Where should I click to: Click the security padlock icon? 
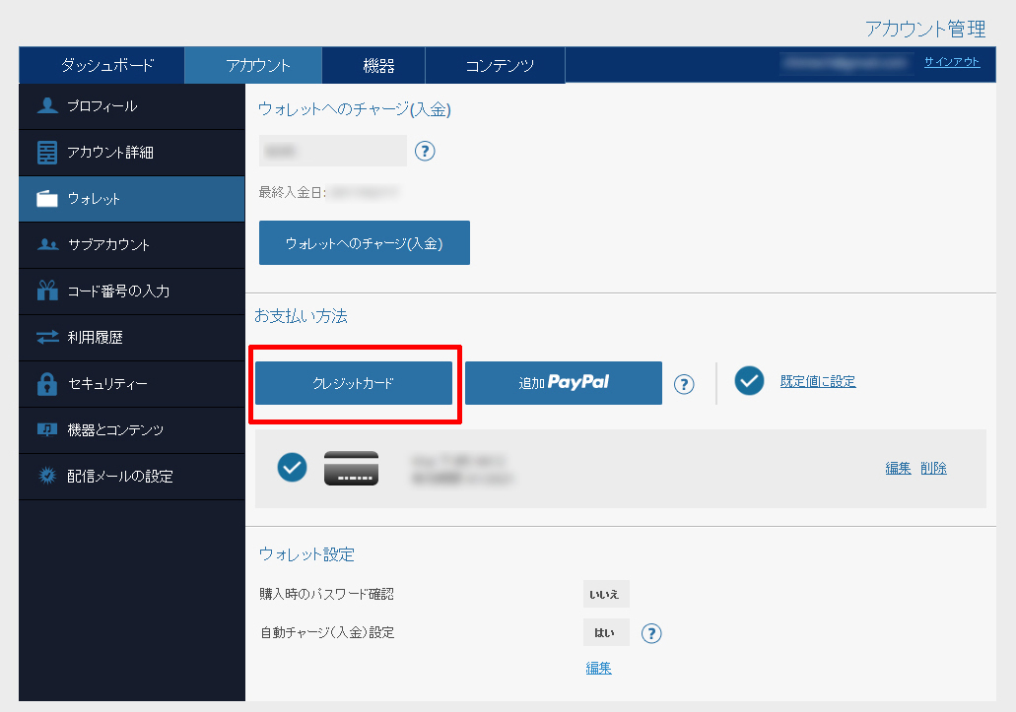point(47,384)
